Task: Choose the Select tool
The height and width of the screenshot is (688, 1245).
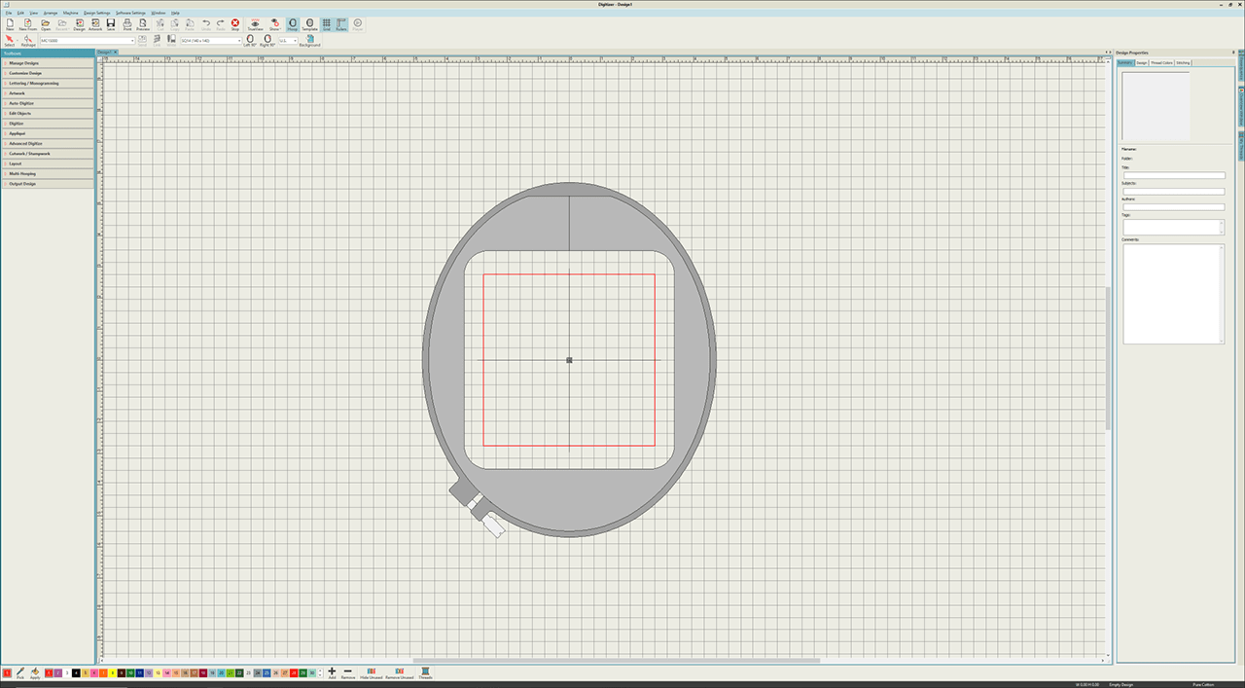Action: point(10,41)
